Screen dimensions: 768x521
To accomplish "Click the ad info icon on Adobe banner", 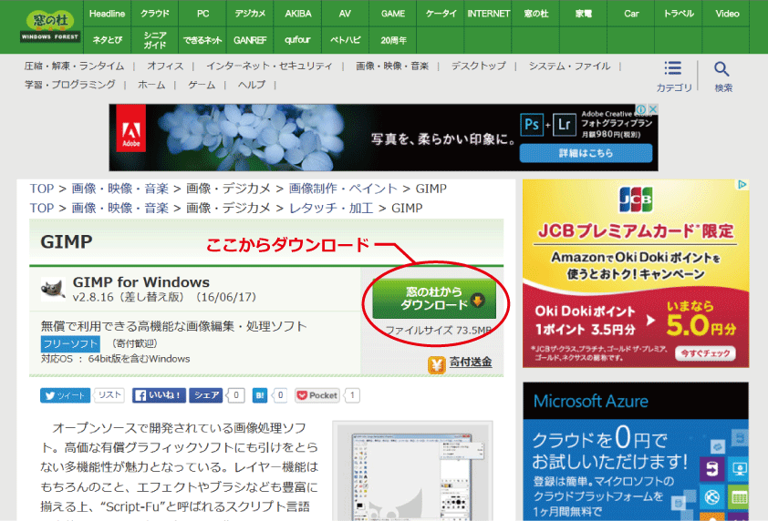I will [641, 108].
